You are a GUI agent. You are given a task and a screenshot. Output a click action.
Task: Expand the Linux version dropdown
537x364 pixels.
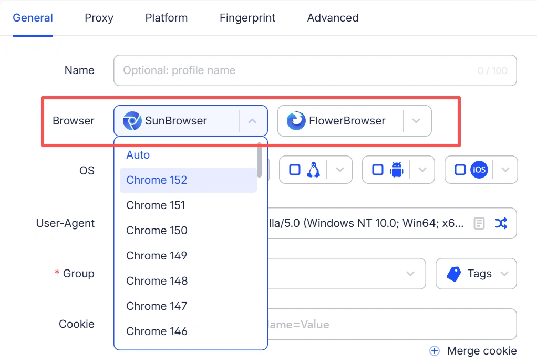coord(340,170)
